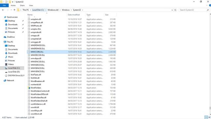Select the WMPhoto.dll file icon
The height and width of the screenshot is (119, 211).
pyautogui.click(x=29, y=26)
